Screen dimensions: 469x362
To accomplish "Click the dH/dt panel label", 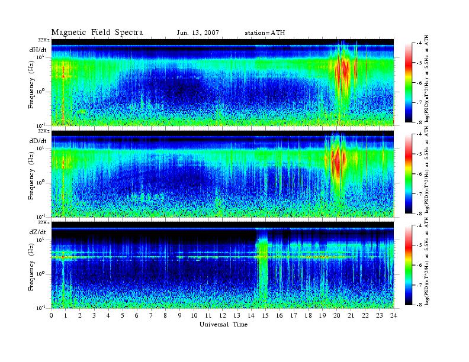I will point(38,50).
